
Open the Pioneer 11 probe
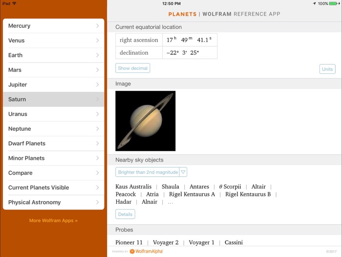coord(129,242)
